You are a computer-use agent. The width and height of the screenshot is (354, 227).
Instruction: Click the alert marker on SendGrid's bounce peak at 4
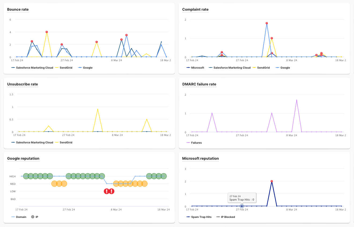click(47, 32)
